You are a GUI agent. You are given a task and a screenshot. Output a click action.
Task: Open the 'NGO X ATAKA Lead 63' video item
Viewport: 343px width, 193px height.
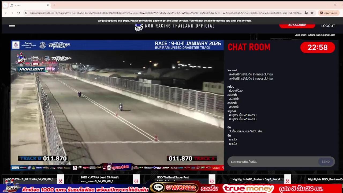coord(100,179)
